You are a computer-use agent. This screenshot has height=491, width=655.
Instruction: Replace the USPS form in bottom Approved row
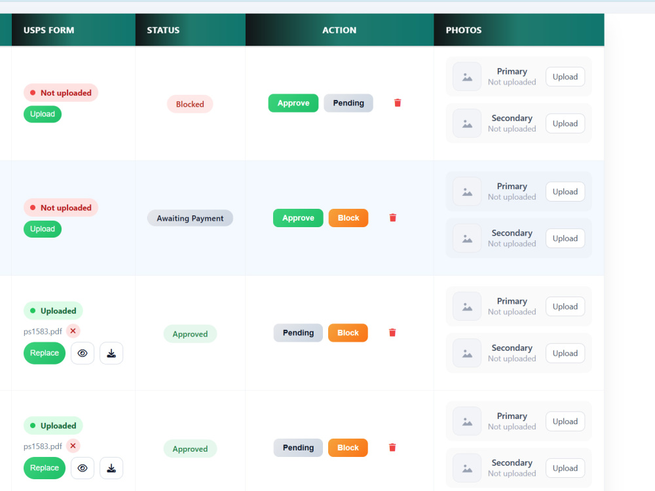pos(45,468)
